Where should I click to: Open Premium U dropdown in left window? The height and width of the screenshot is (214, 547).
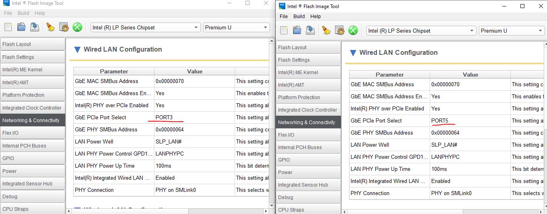(236, 27)
